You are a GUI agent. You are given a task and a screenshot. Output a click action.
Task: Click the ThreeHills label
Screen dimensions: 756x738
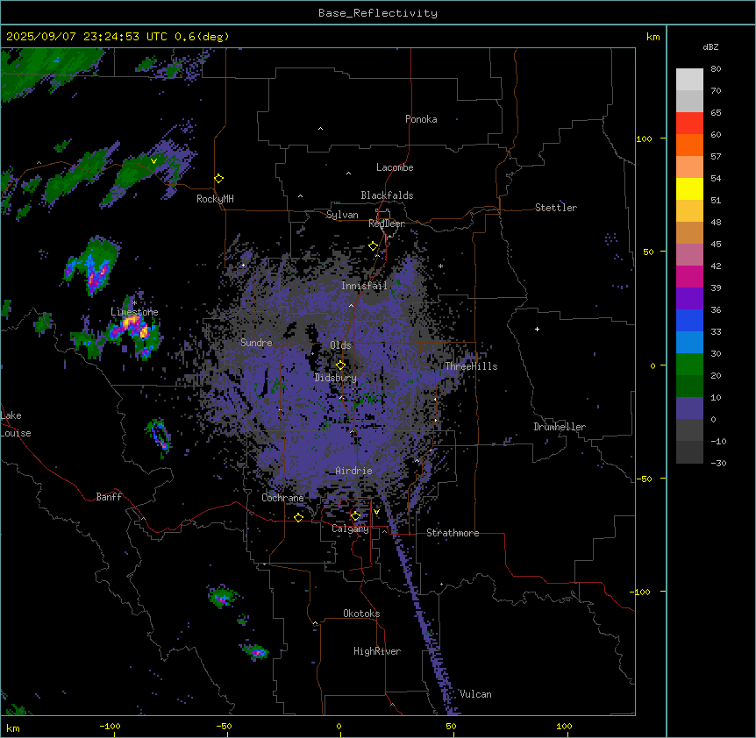pos(471,366)
